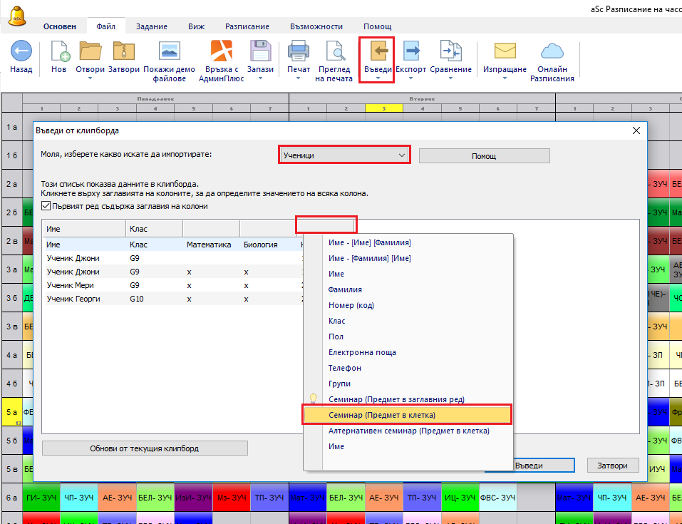
Task: Choose Електронна поща from column menu
Action: (x=362, y=352)
